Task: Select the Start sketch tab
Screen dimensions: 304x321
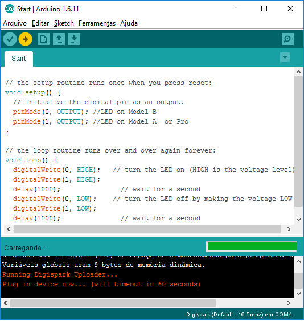Action: click(19, 59)
